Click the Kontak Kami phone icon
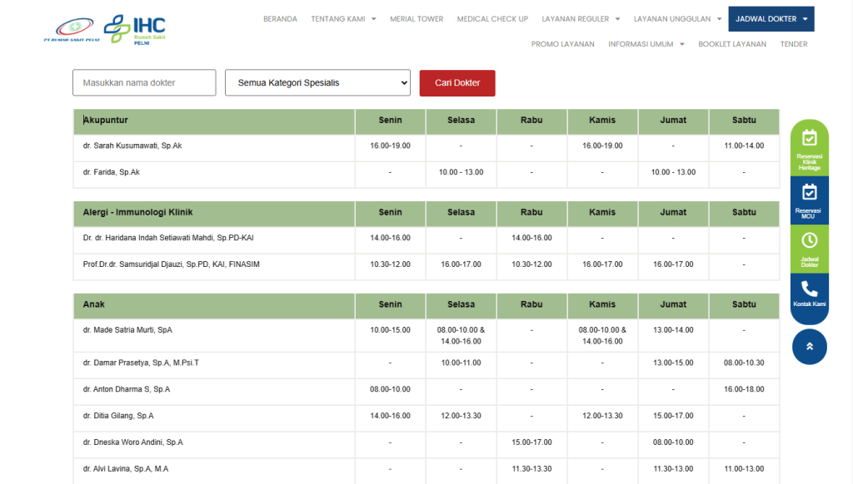853x484 pixels. pos(809,289)
